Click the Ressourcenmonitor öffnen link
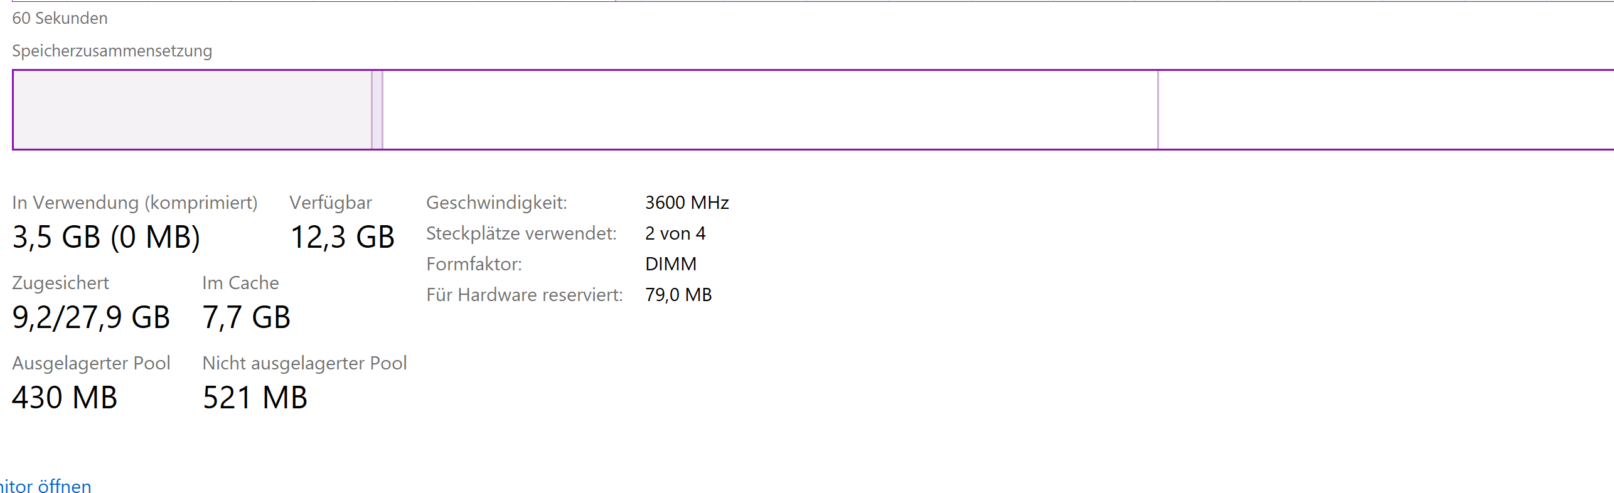The height and width of the screenshot is (493, 1614). coord(45,486)
